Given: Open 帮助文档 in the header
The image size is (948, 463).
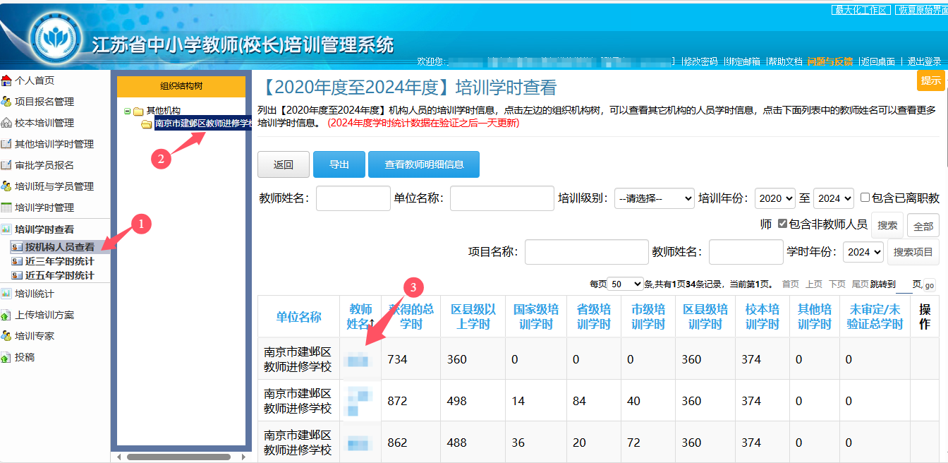Looking at the screenshot, I should pyautogui.click(x=785, y=61).
